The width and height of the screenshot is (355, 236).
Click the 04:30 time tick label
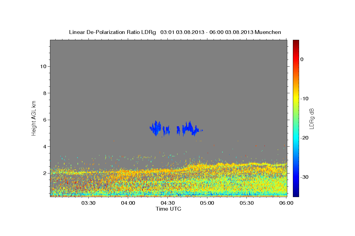click(167, 203)
